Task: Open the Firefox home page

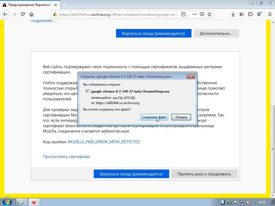Action: 31,14
